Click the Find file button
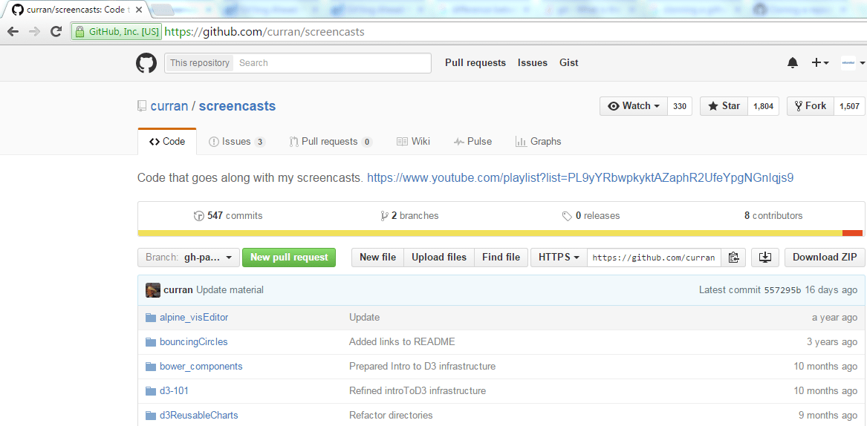The image size is (867, 426). tap(501, 258)
